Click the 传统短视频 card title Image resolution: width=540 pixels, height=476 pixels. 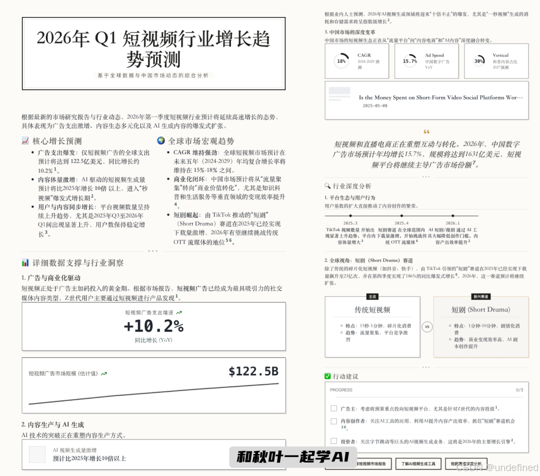pyautogui.click(x=372, y=309)
